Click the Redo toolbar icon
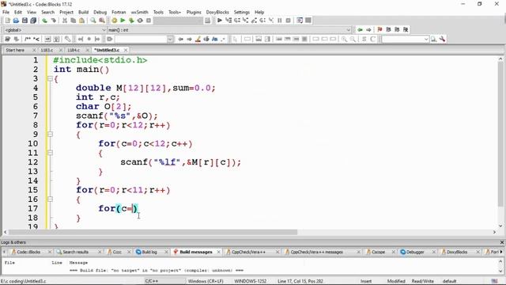The image size is (506, 285). pos(53,21)
